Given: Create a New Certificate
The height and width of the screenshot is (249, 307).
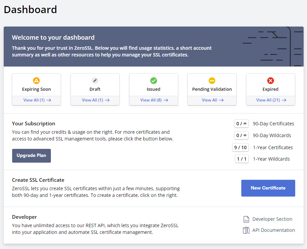Looking at the screenshot, I should point(268,188).
